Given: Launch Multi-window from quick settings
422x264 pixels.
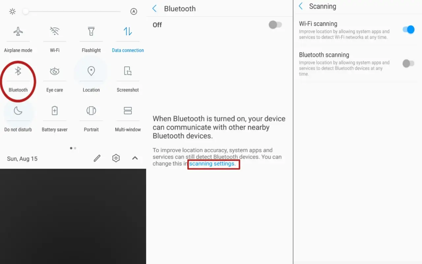Looking at the screenshot, I should pos(128,111).
